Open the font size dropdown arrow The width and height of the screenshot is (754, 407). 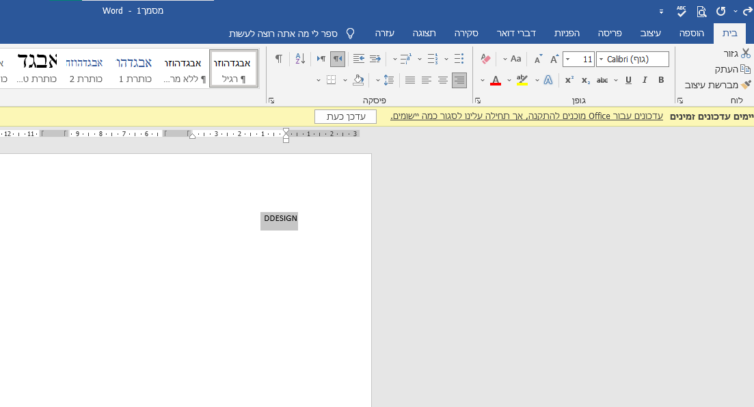pyautogui.click(x=568, y=60)
